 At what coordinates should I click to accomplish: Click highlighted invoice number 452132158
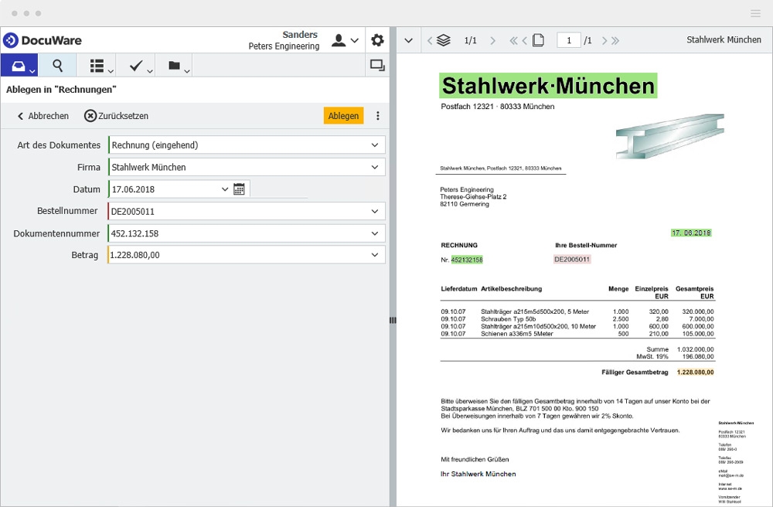467,260
